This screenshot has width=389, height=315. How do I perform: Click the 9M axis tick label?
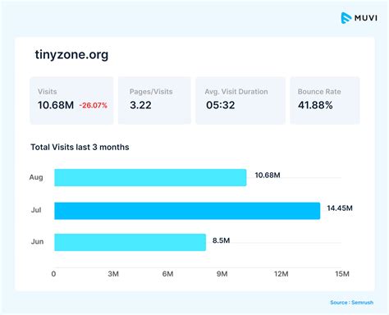coord(222,274)
